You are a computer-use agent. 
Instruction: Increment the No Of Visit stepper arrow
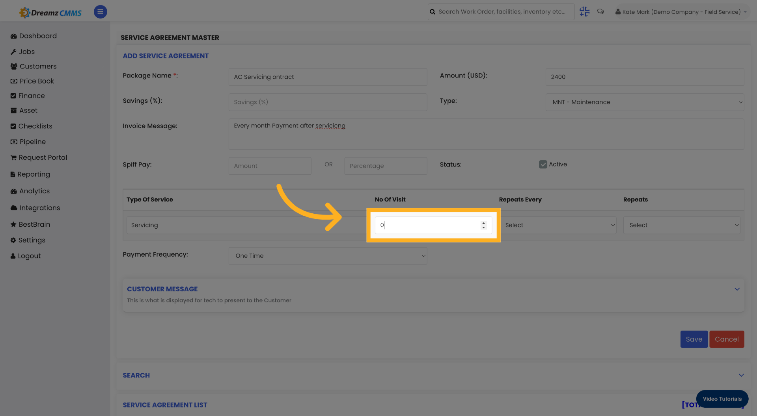pyautogui.click(x=483, y=223)
